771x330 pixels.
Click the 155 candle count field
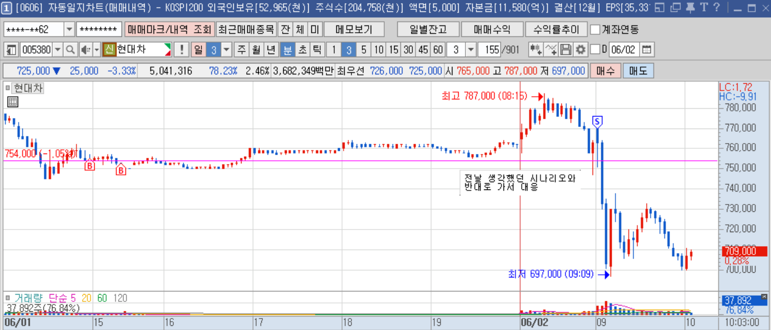(489, 50)
